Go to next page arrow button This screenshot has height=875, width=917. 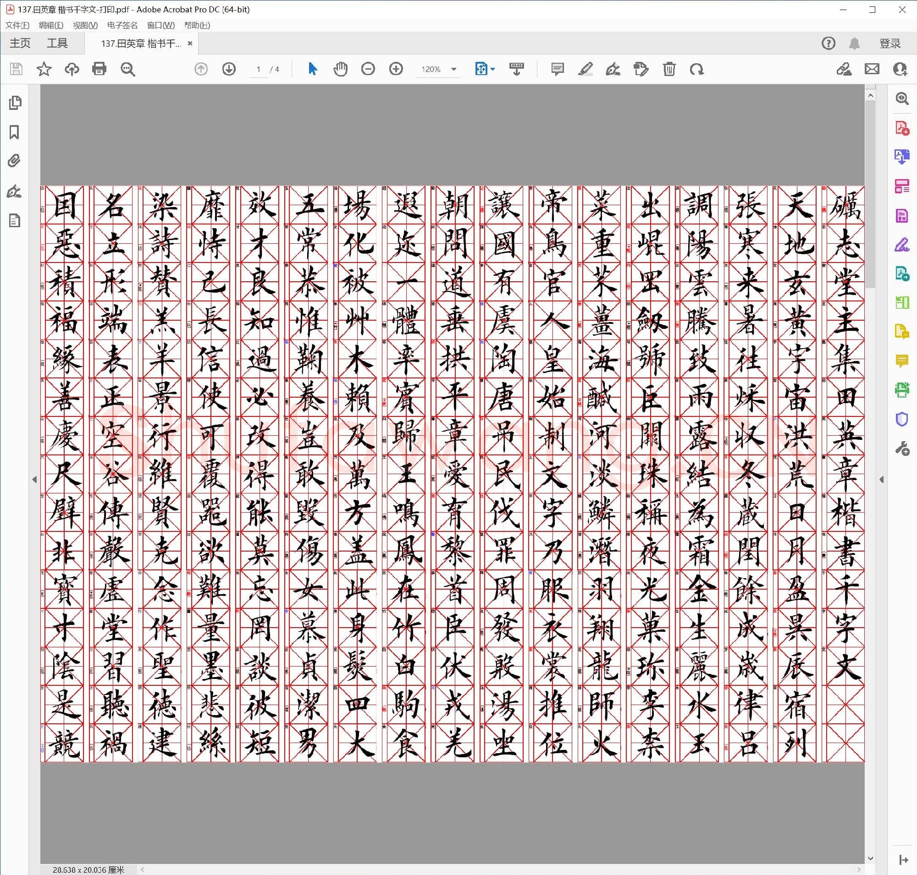[229, 69]
